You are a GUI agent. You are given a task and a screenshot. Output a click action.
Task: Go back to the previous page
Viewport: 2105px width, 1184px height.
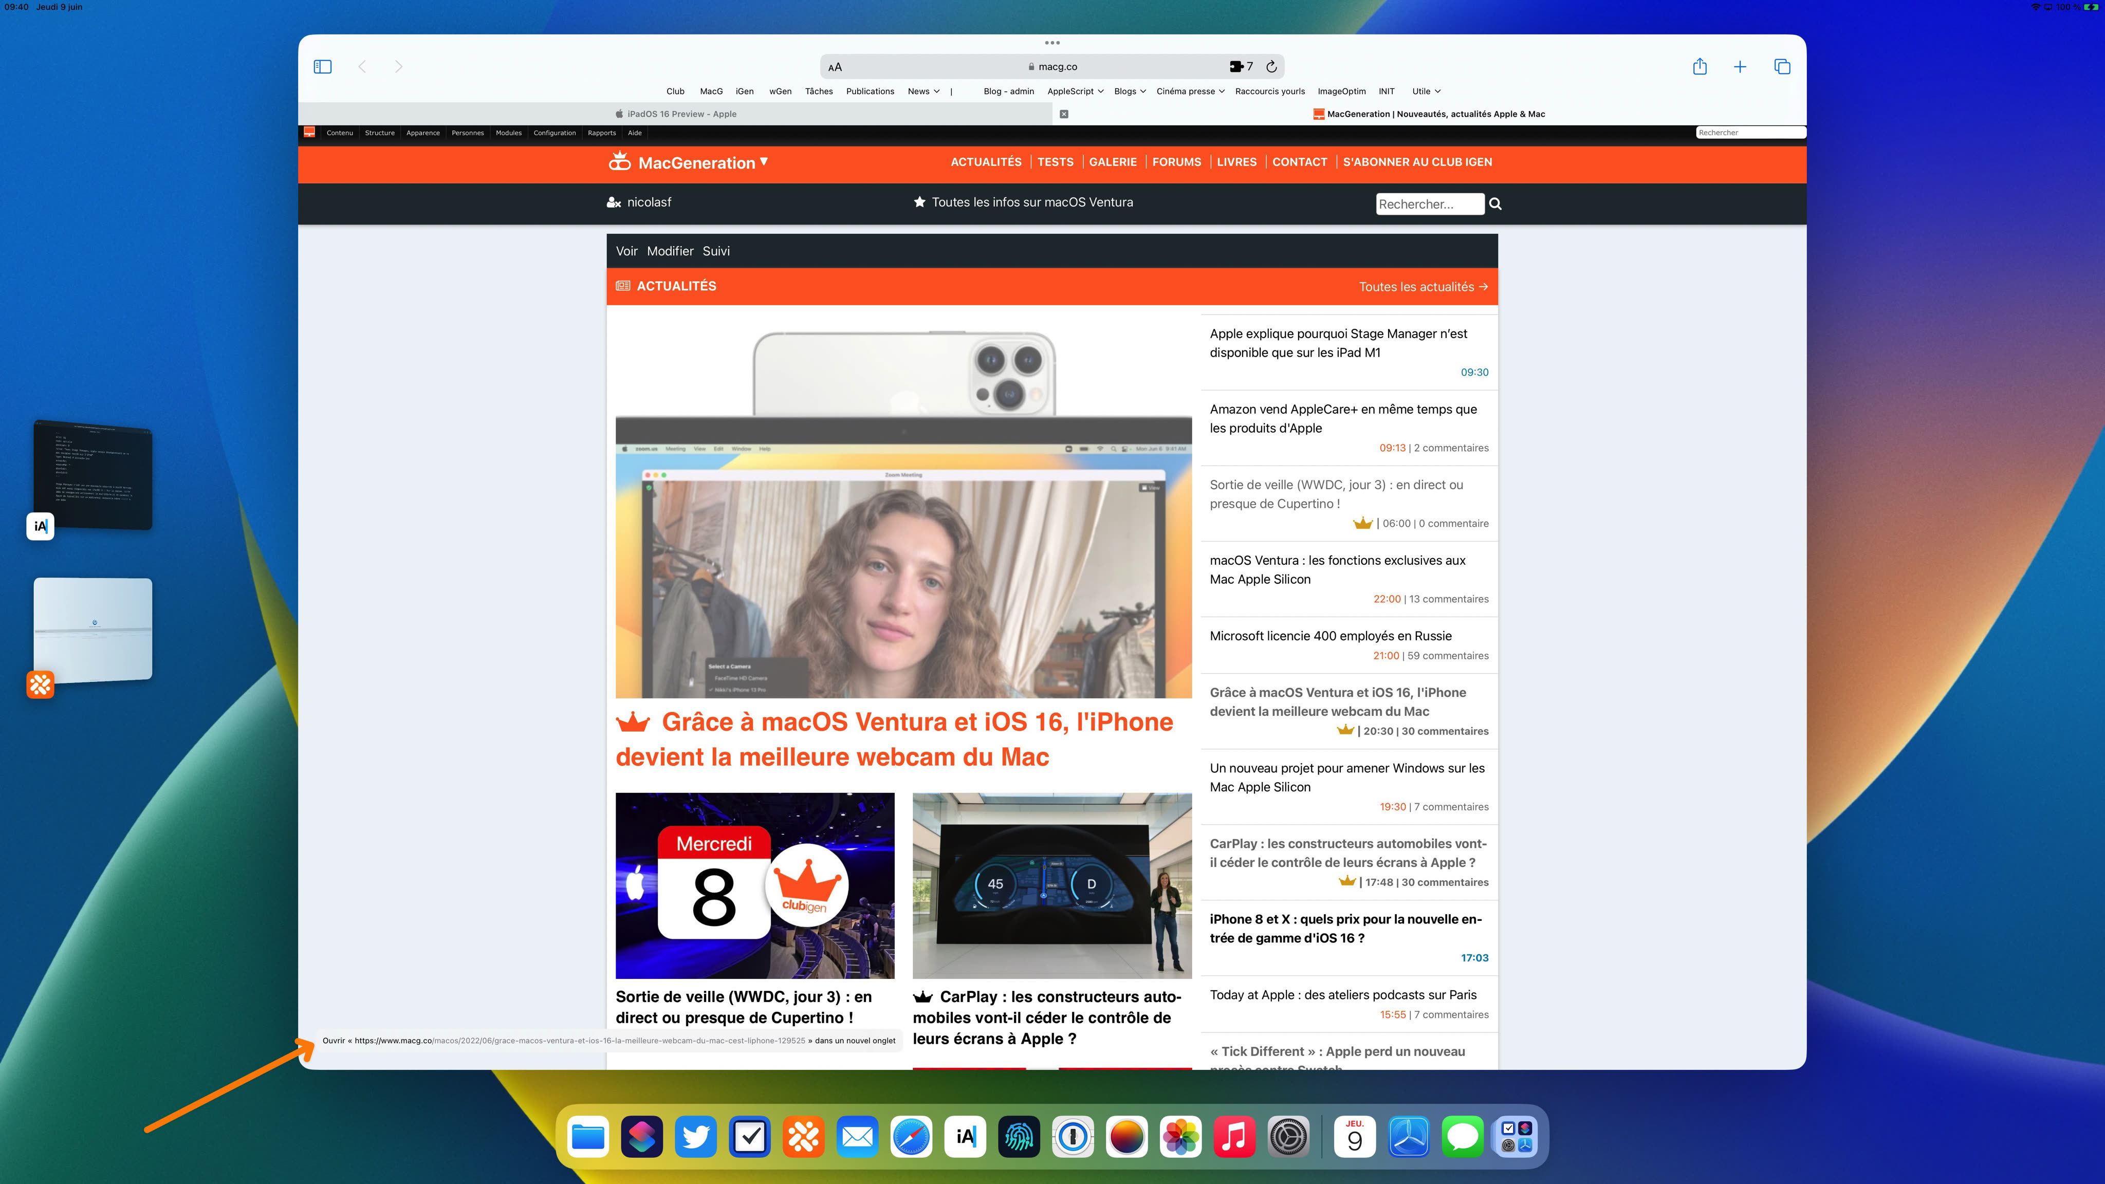click(362, 66)
